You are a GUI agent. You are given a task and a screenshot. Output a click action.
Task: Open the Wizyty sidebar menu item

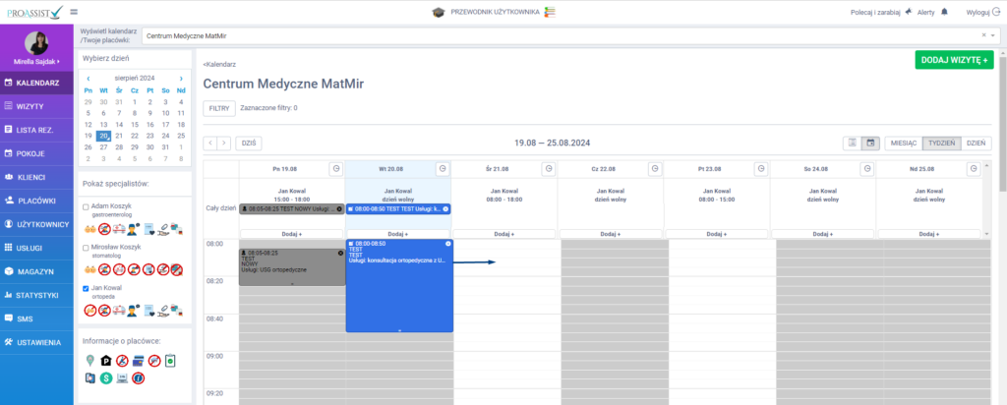pos(36,105)
